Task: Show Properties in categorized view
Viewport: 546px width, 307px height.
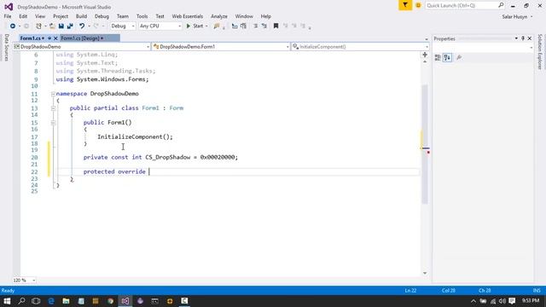Action: click(438, 58)
